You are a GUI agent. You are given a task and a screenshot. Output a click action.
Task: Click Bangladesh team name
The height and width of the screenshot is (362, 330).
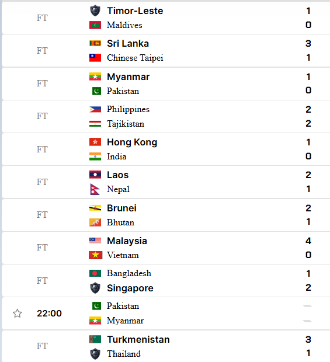(129, 273)
